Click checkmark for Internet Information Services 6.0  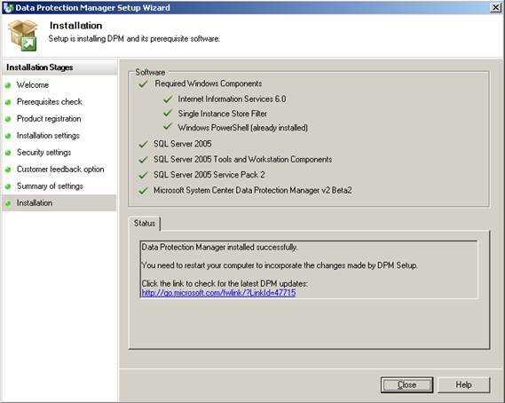pos(168,99)
